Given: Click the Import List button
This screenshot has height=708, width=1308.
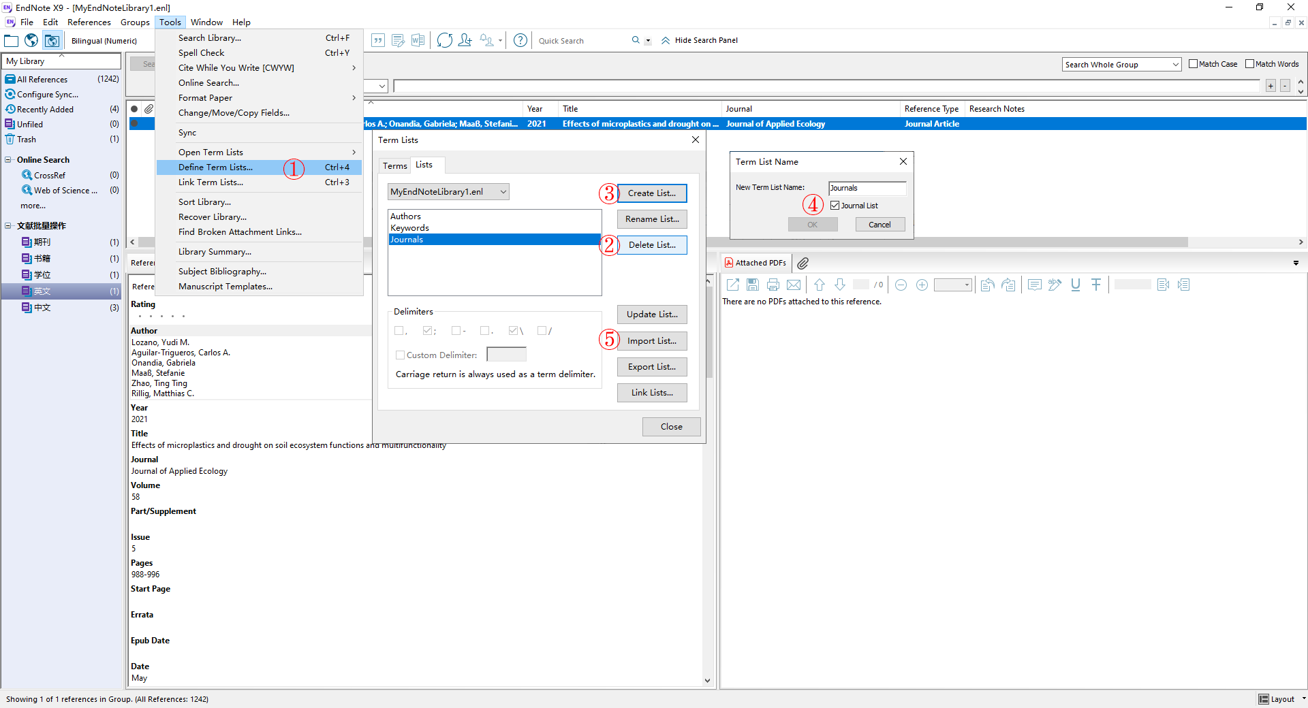Looking at the screenshot, I should [652, 341].
